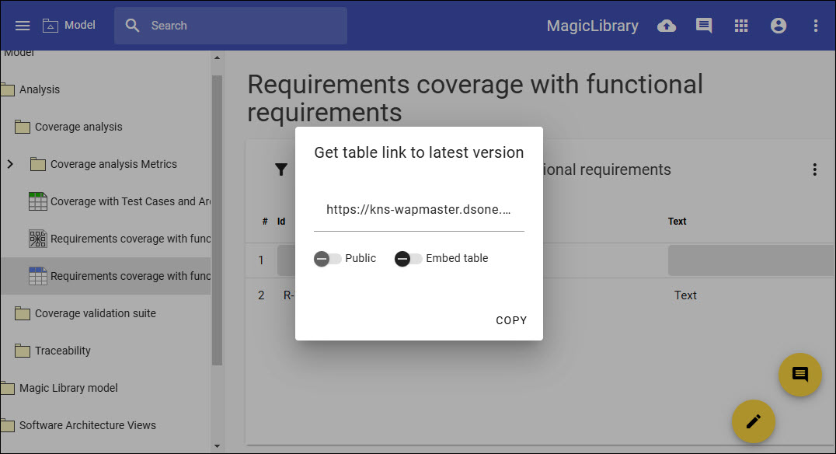
Task: Click the sidebar scroll down arrow
Action: point(217,446)
